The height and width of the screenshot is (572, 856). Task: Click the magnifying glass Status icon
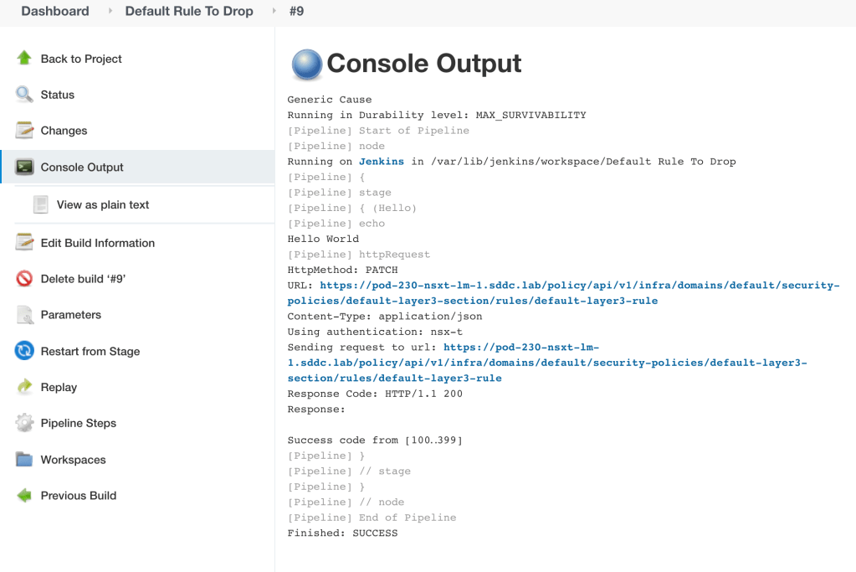point(24,95)
